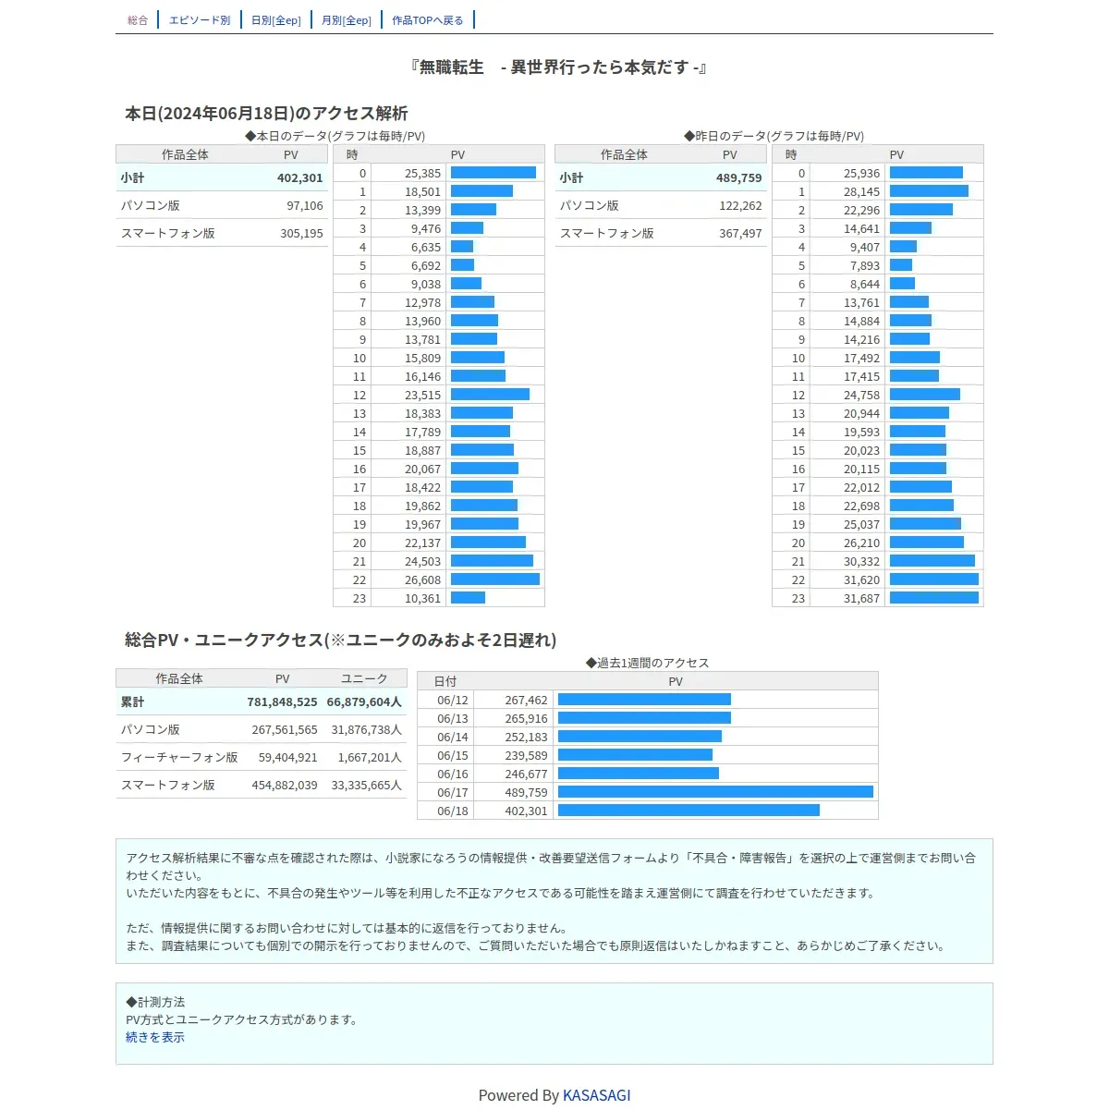Click the weekly bar for 06/12
This screenshot has height=1110, width=1109.
pyautogui.click(x=644, y=700)
